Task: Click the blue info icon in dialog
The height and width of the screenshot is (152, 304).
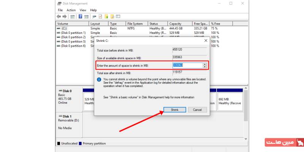Action: coord(99,79)
